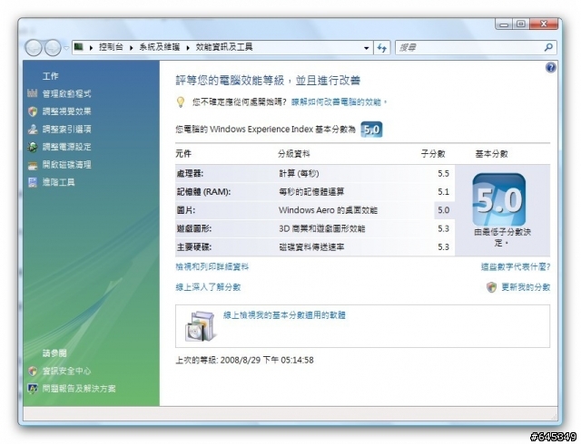The width and height of the screenshot is (581, 444).
Task: Open 進階工具 task link
Action: 58,182
